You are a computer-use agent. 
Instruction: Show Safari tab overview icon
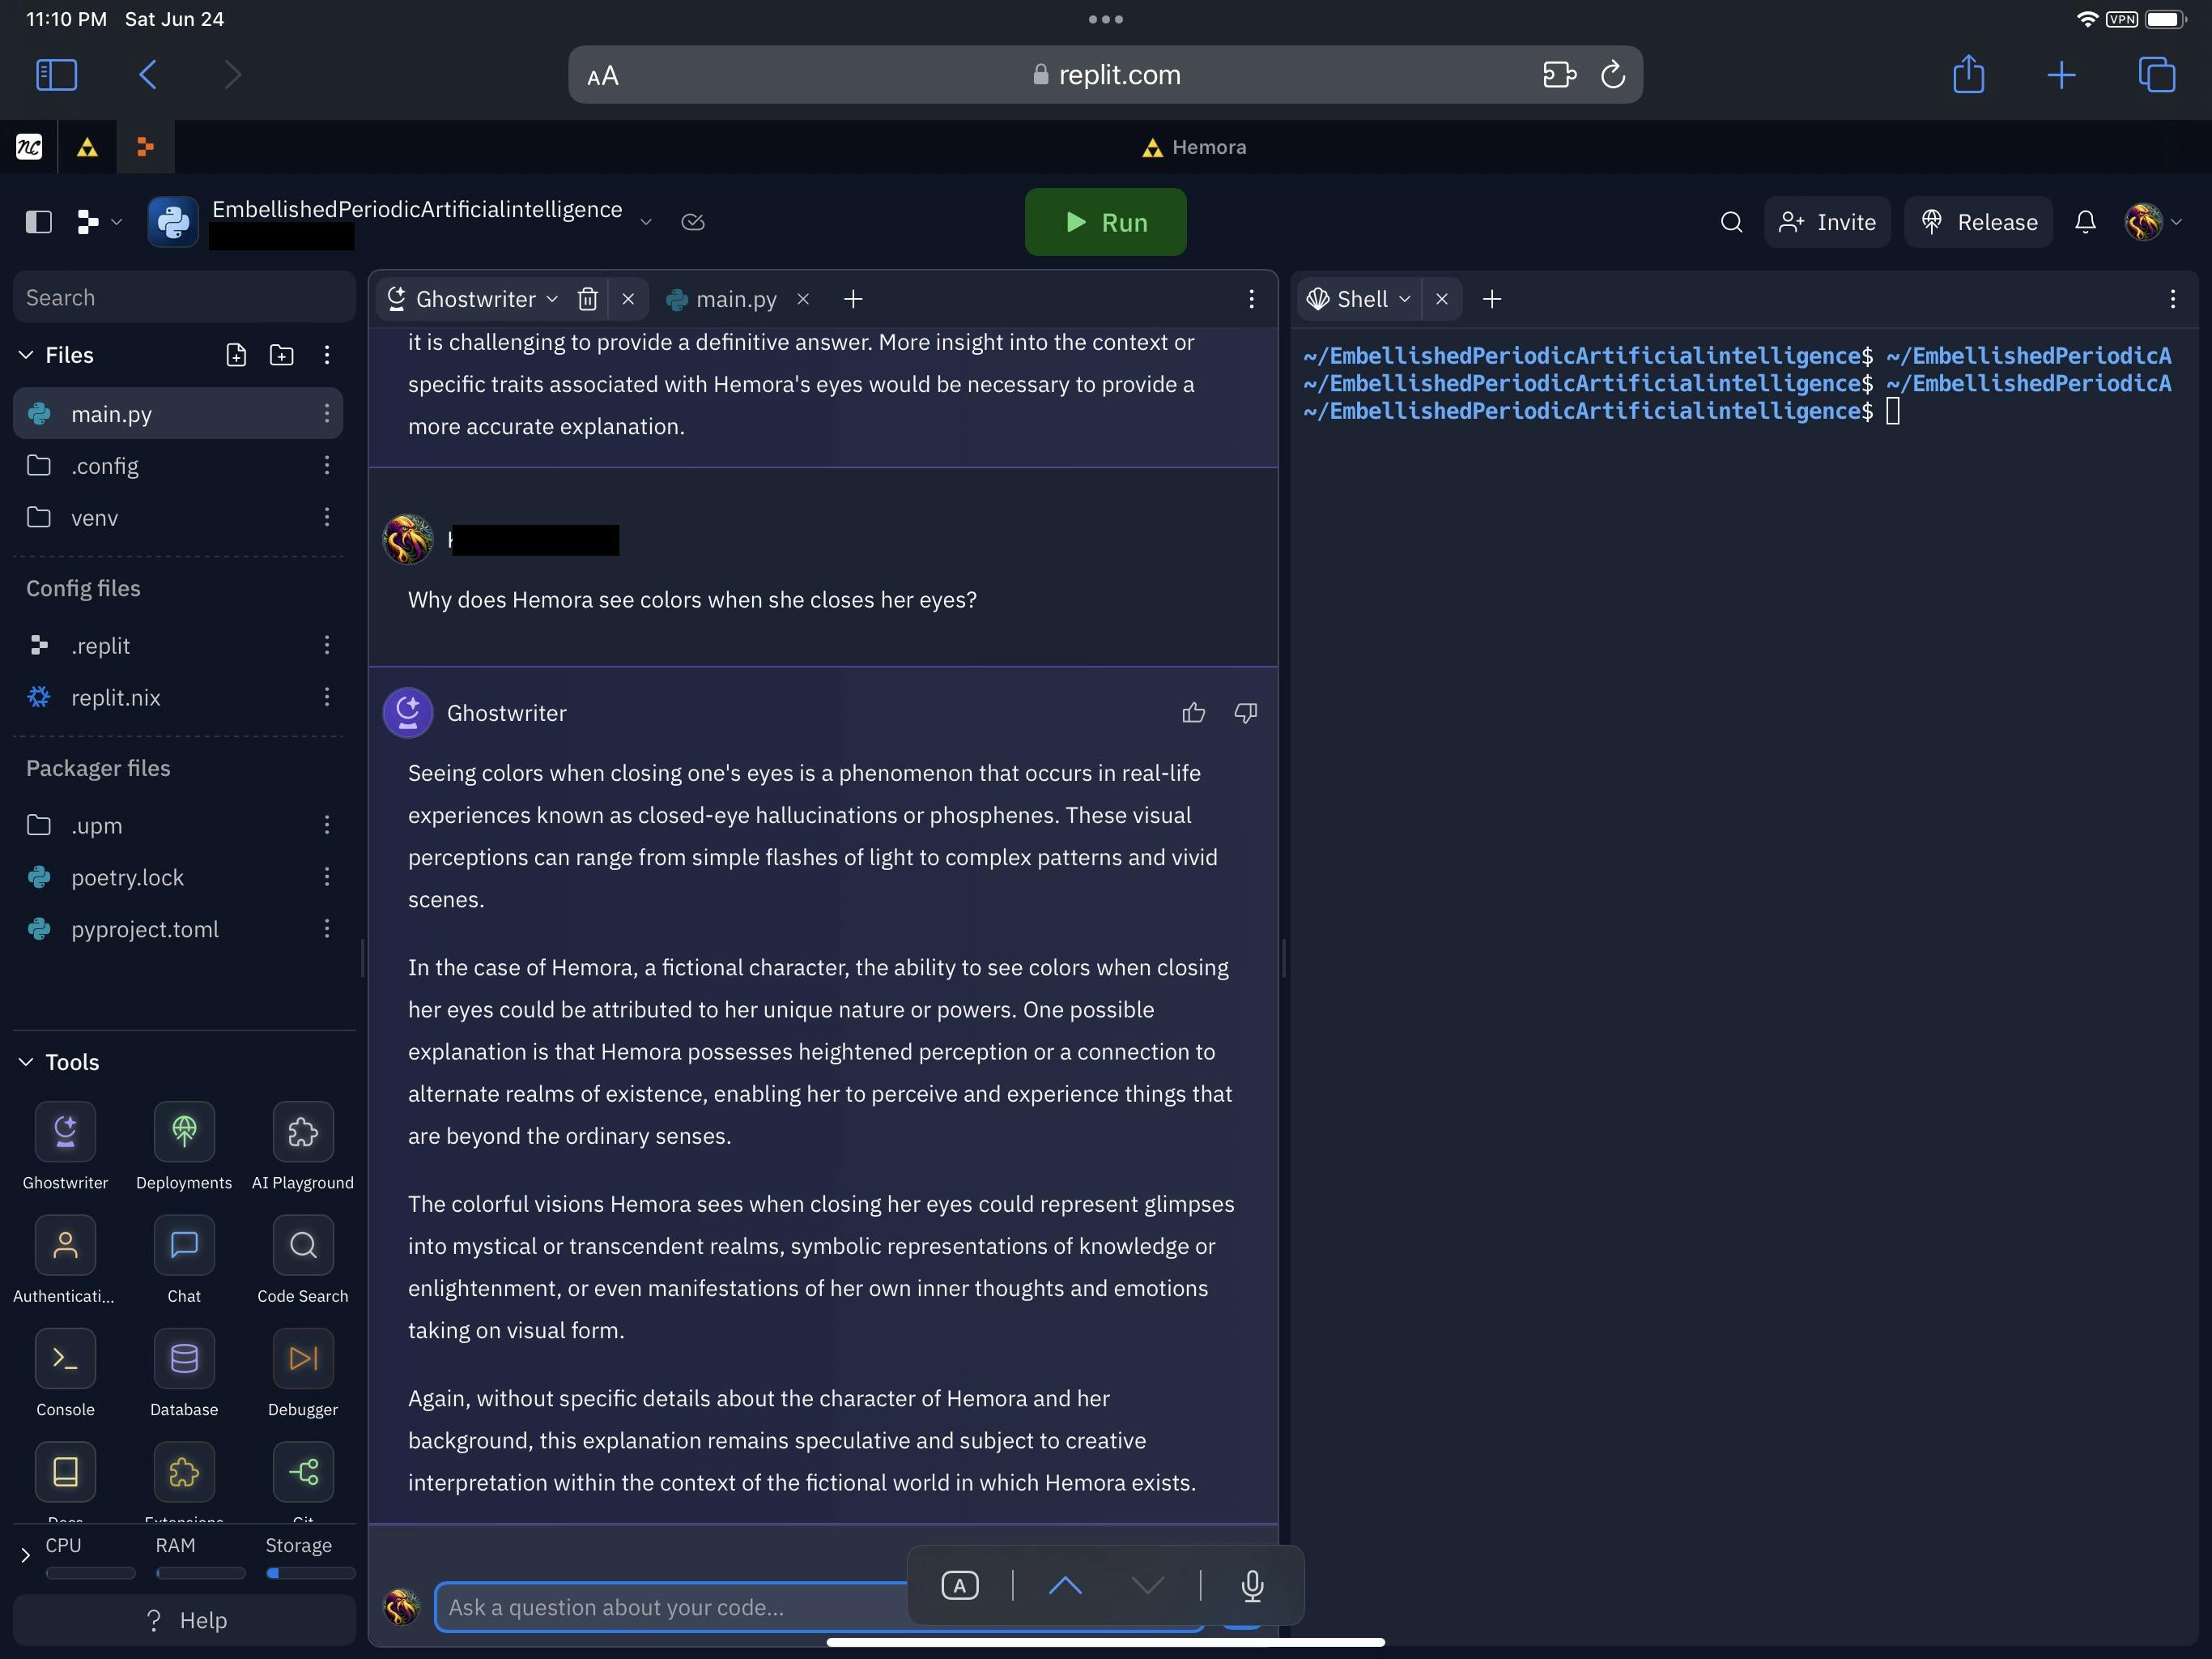pyautogui.click(x=2156, y=74)
